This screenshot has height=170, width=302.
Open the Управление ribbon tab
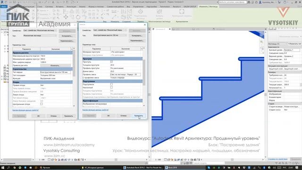138,7
